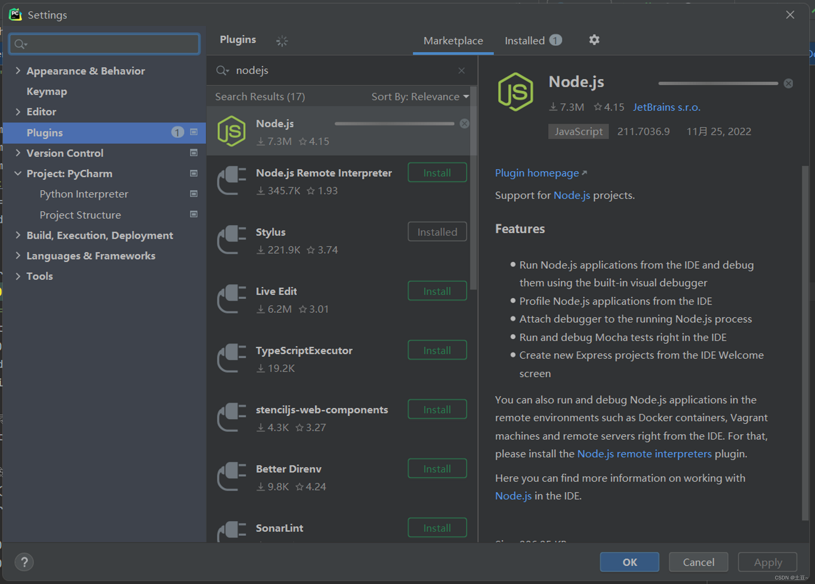Open Sort By: Relevance dropdown
This screenshot has height=584, width=815.
point(420,97)
